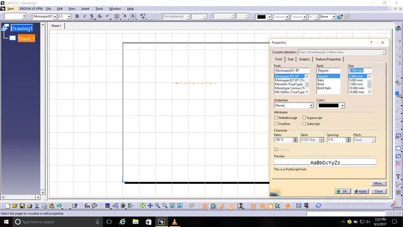Viewport: 403px width, 227px height.
Task: Click the Close button in Properties
Action: click(x=378, y=191)
